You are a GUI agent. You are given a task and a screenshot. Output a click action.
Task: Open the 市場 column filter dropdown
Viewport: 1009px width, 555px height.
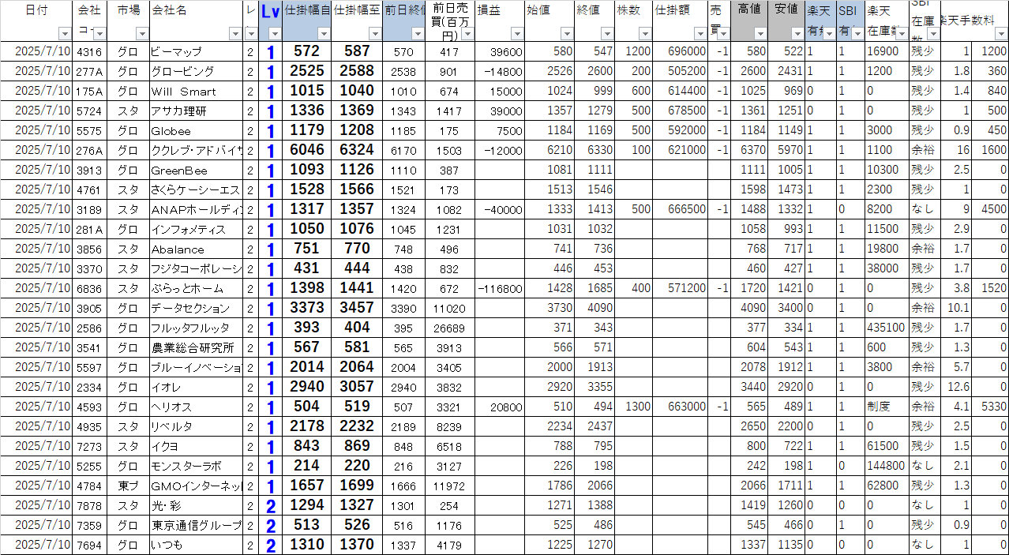point(142,34)
